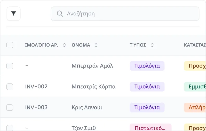Image resolution: width=206 pixels, height=131 pixels.
Task: Click Τιμολόγια badge in Μπερτράν Αμόλ row
Action: tap(147, 66)
